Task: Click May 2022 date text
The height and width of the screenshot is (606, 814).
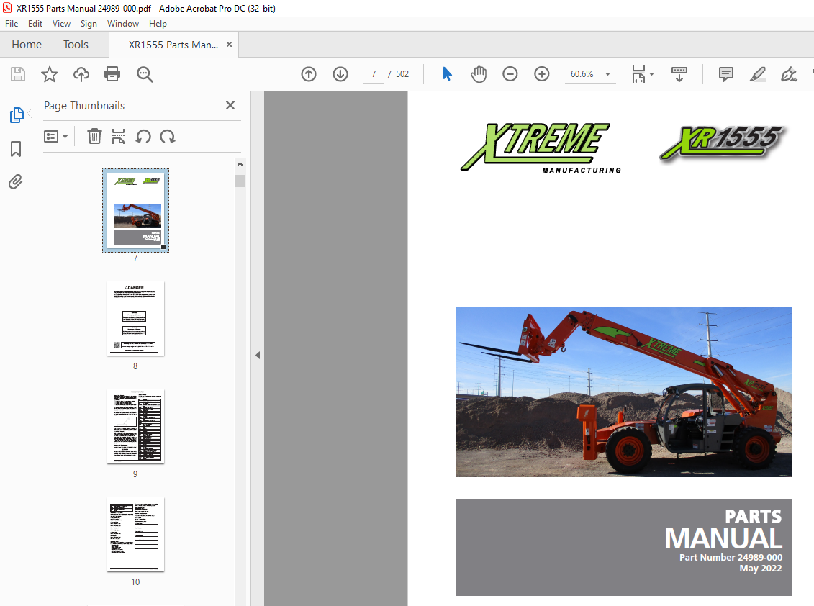Action: pos(761,568)
